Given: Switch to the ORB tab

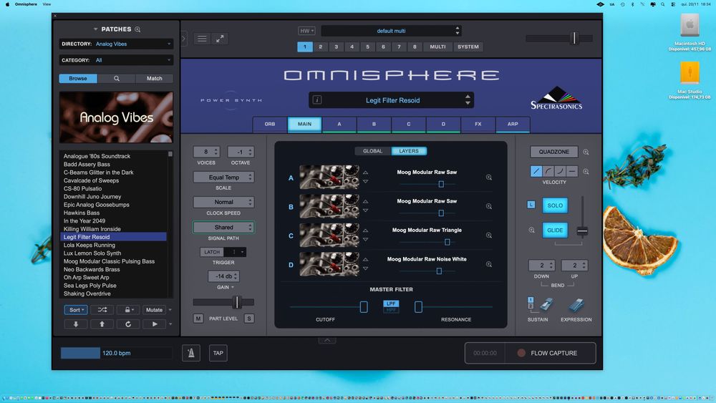Looking at the screenshot, I should tap(270, 124).
